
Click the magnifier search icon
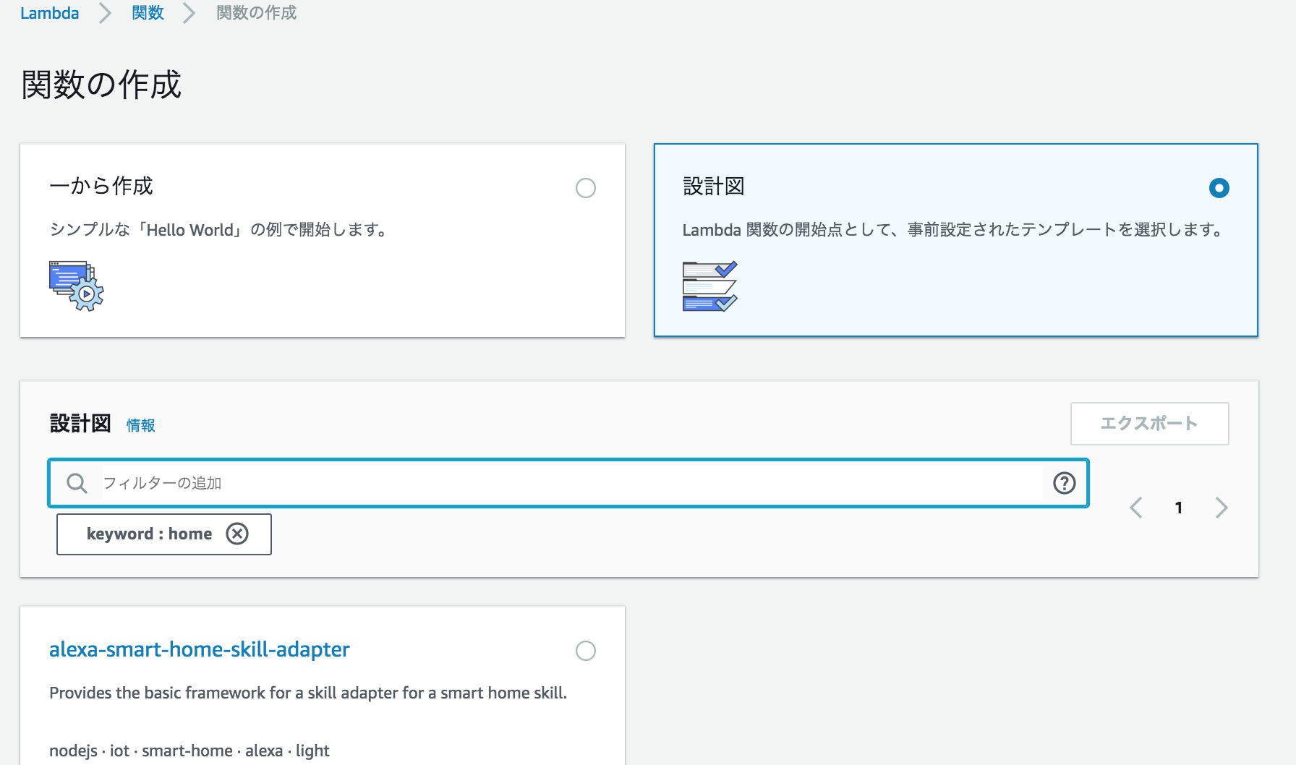[x=77, y=483]
